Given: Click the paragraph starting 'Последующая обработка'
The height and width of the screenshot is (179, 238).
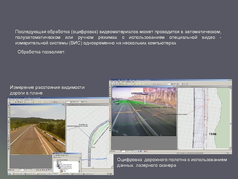Looking at the screenshot, I should tap(118, 37).
